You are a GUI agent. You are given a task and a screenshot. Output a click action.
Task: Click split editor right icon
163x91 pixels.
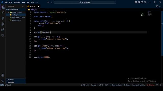pyautogui.click(x=157, y=6)
